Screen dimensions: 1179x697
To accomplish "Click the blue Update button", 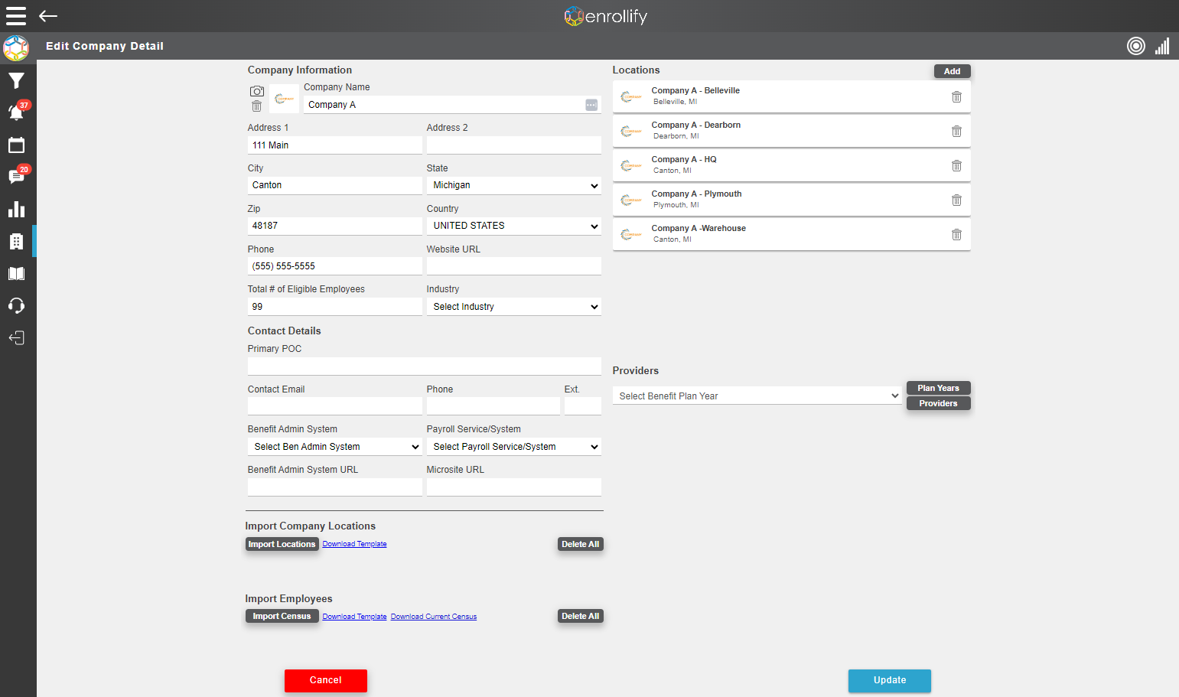I will [x=890, y=680].
